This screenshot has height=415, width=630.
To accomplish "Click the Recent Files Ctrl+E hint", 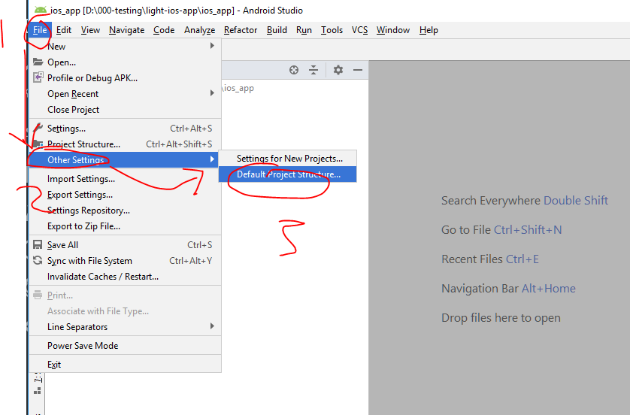I will point(489,259).
